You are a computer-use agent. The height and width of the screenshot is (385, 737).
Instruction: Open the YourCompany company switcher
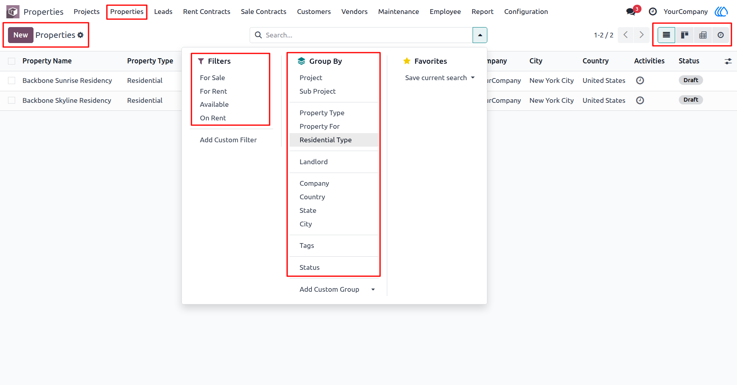686,12
